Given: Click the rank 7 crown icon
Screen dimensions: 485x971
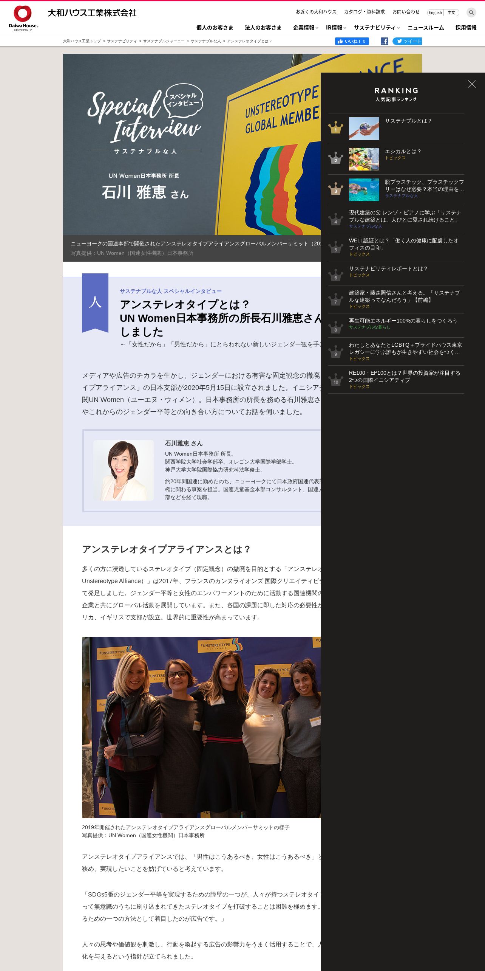Looking at the screenshot, I should click(x=335, y=299).
